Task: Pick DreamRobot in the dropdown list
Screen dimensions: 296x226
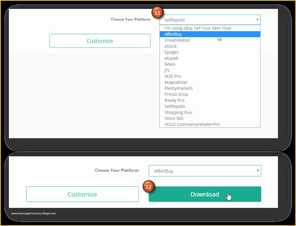Action: tap(210, 40)
